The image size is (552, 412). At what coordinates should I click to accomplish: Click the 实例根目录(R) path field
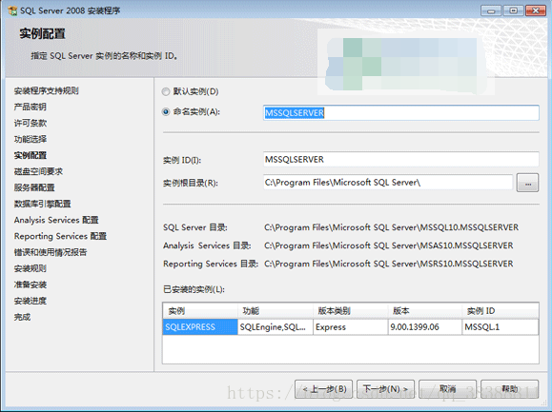click(388, 183)
